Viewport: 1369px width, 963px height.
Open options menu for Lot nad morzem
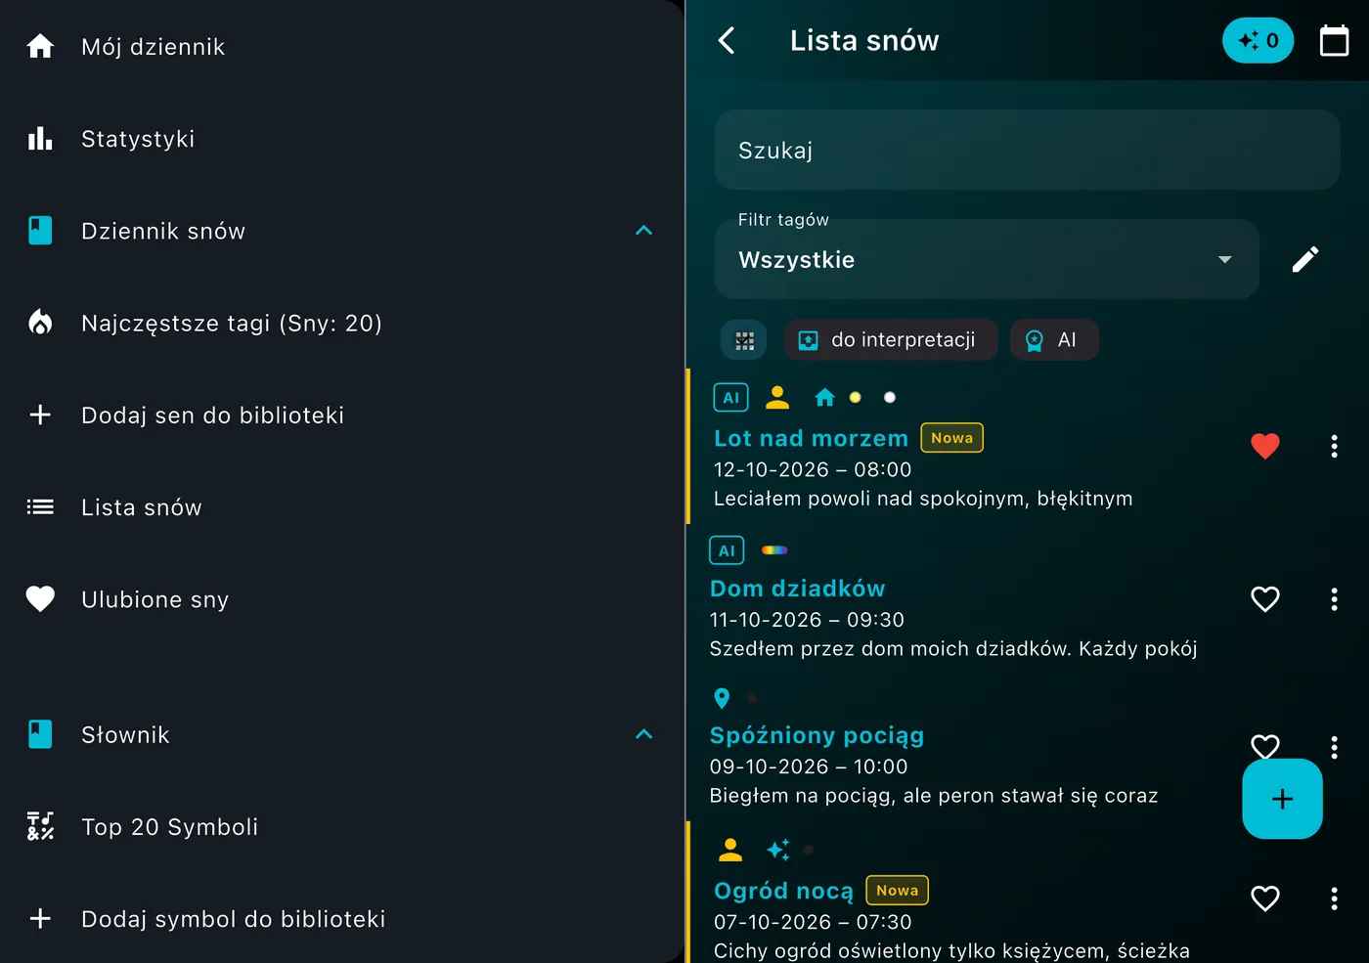click(1334, 446)
